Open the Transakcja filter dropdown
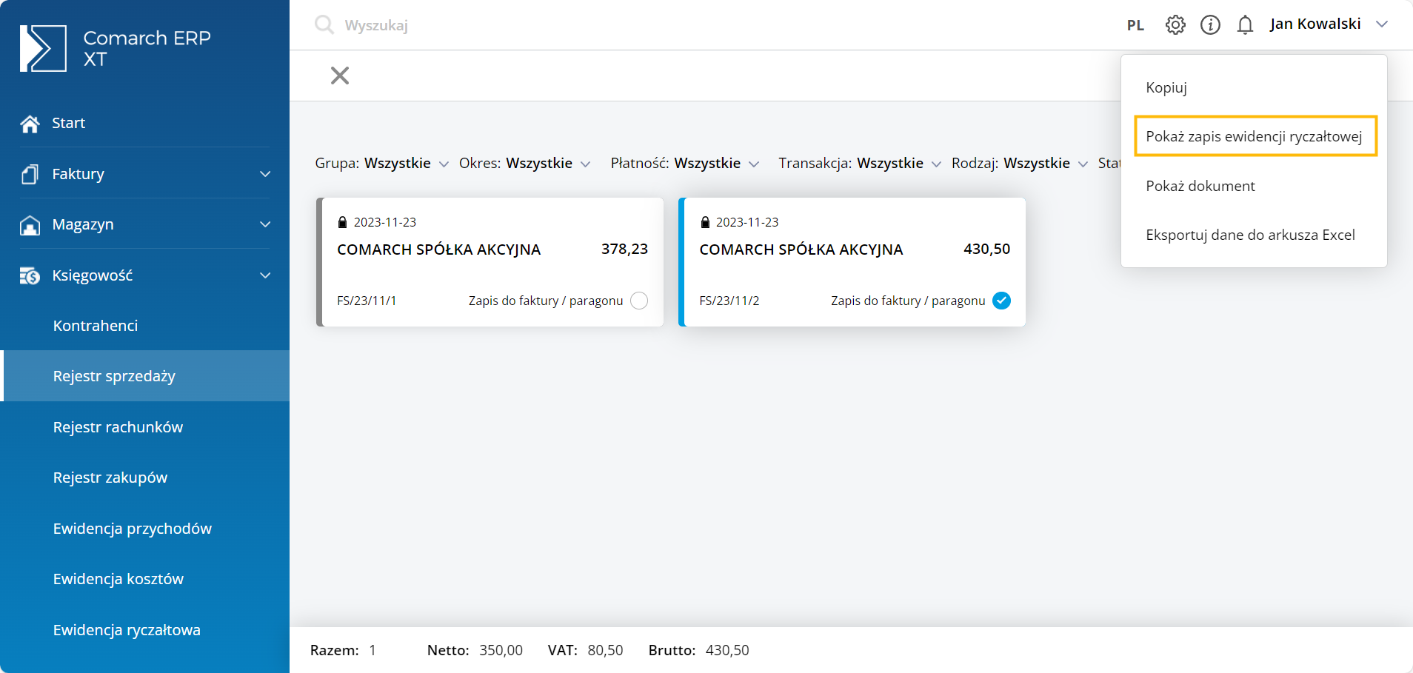Screen dimensions: 1413x673 click(x=859, y=163)
